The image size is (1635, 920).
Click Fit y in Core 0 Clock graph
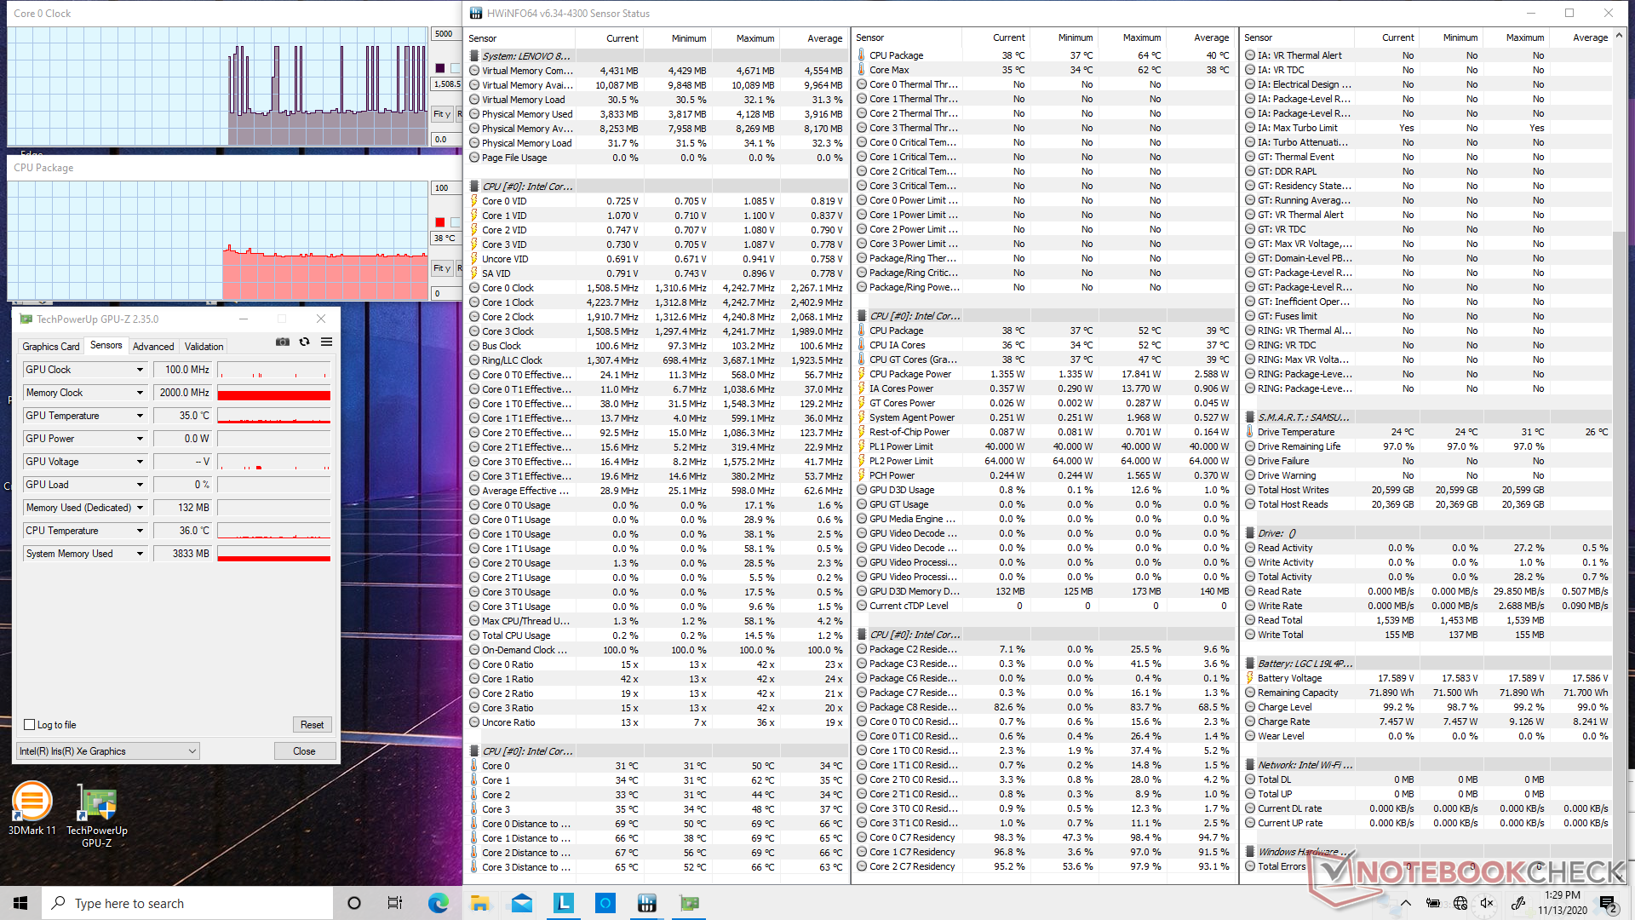[x=442, y=114]
